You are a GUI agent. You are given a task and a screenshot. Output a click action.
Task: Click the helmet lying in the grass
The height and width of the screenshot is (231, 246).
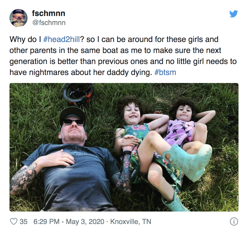pos(78,94)
